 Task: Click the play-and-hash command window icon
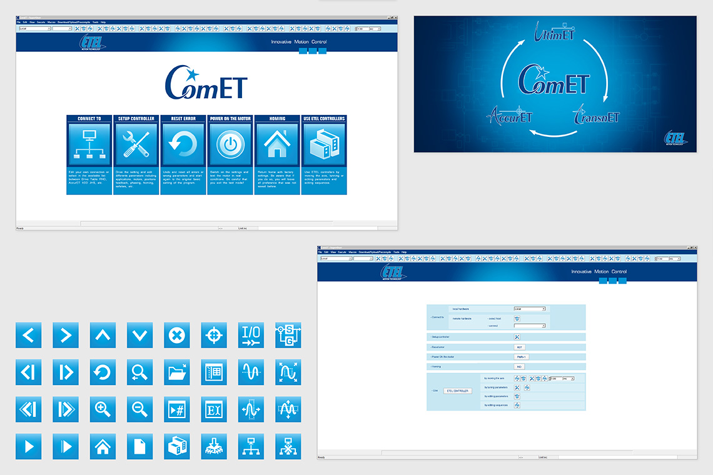tap(177, 409)
